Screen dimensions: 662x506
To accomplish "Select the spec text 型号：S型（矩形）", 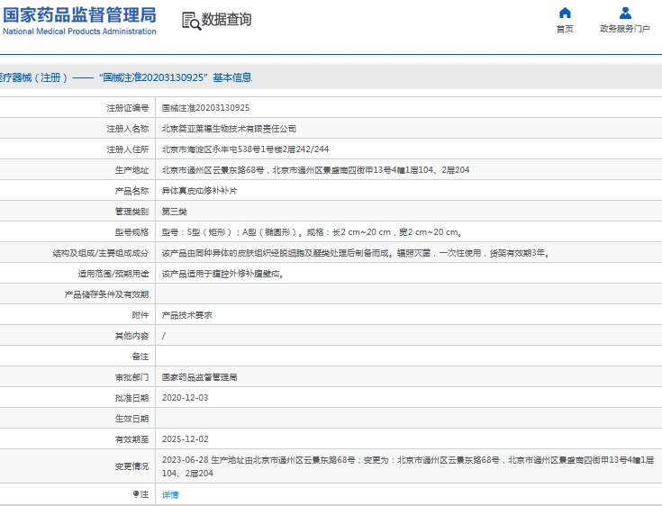I will tap(197, 232).
